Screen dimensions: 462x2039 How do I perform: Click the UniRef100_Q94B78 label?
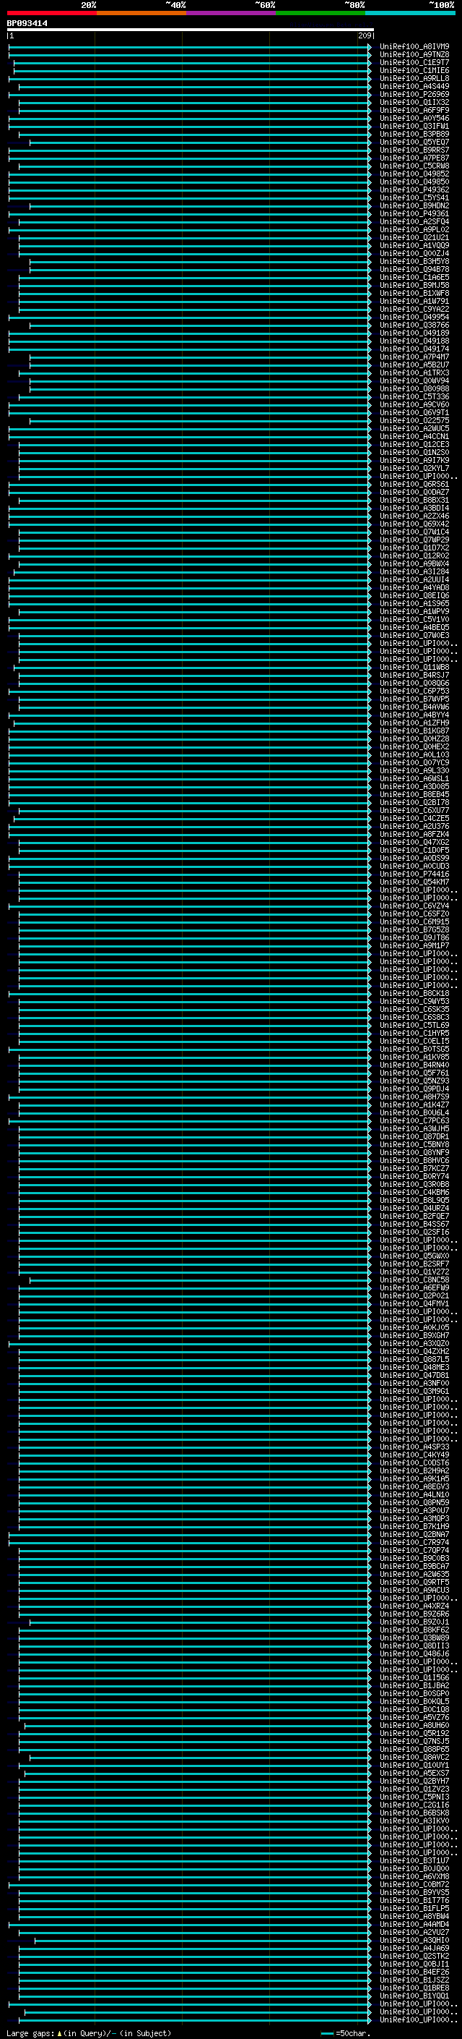click(x=414, y=269)
